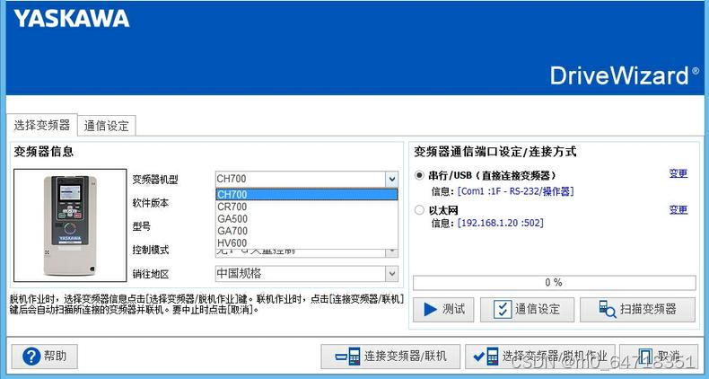This screenshot has height=379, width=709.
Task: Click 变更 link for serial/USB connection
Action: tap(678, 173)
